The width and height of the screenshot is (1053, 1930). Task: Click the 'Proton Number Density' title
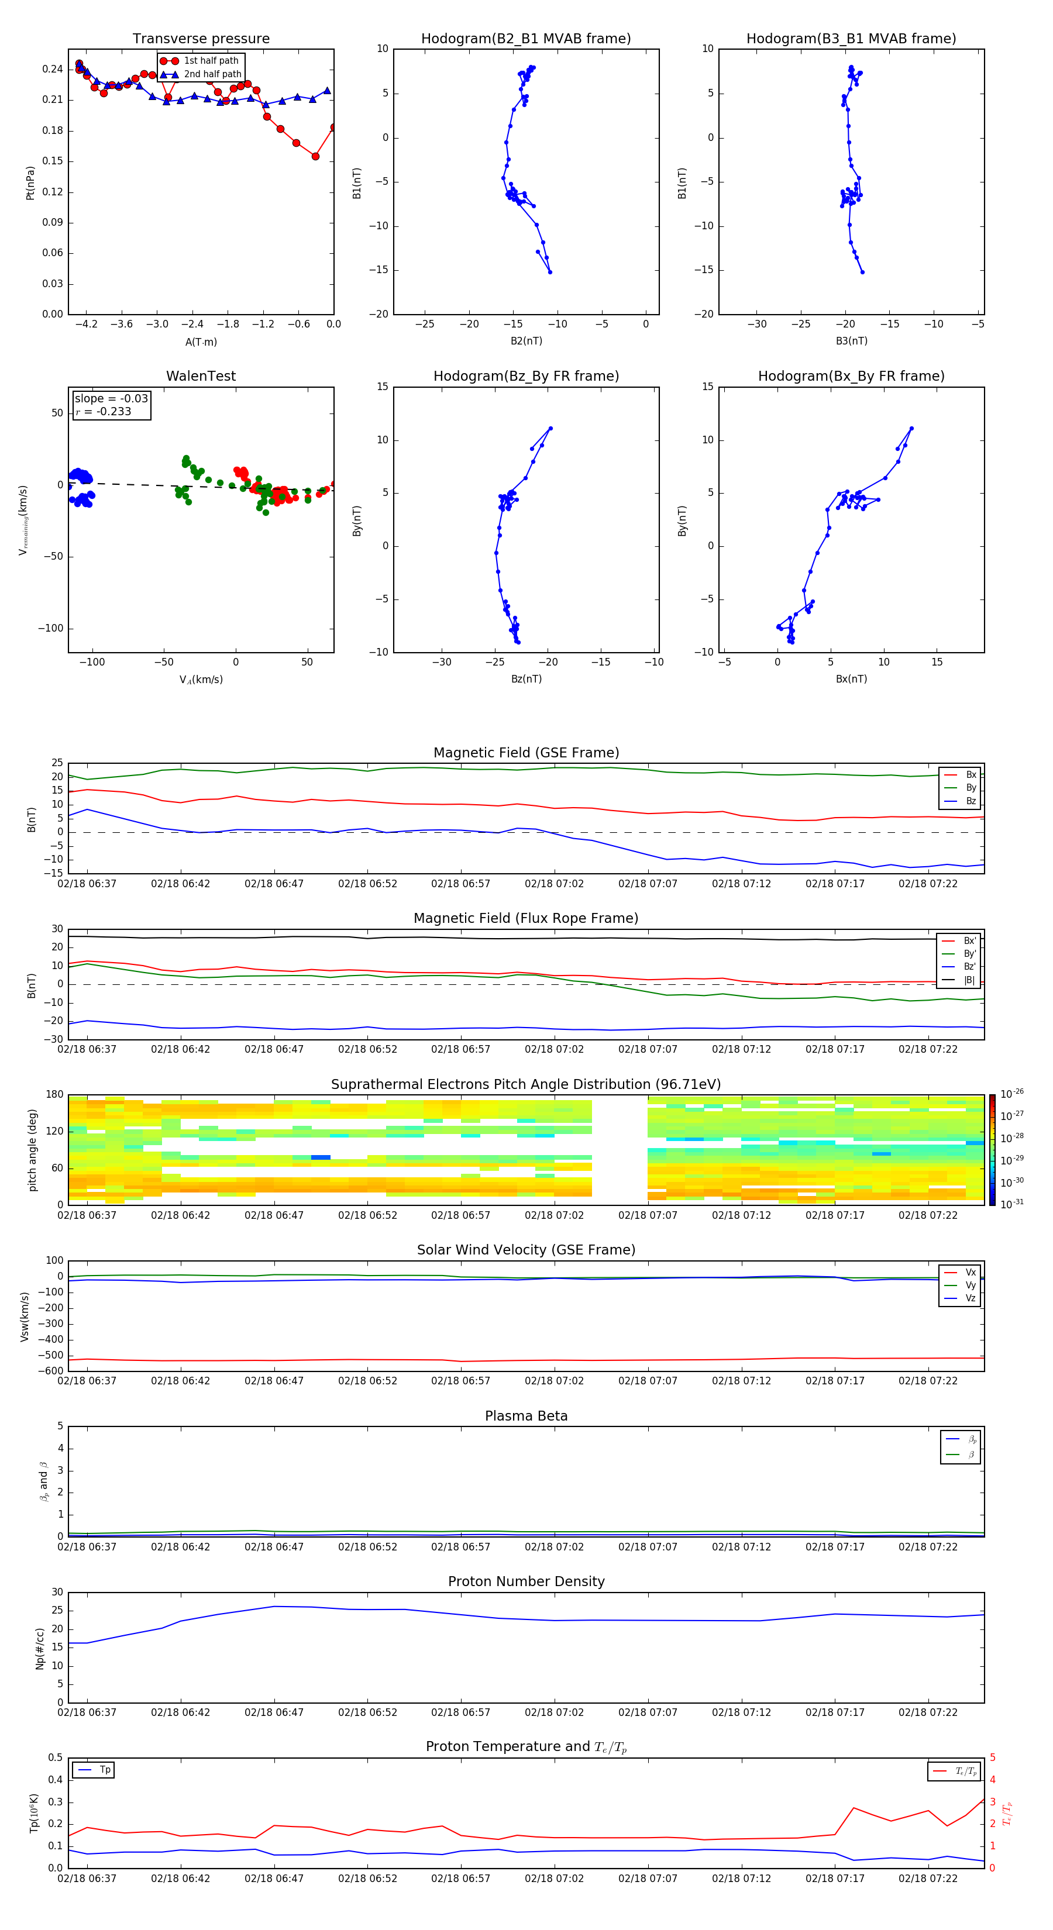[526, 1581]
